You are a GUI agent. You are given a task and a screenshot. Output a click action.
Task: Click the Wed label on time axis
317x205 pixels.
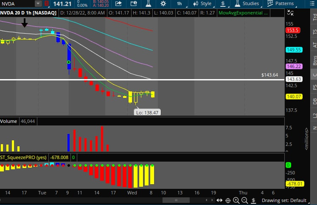click(x=132, y=193)
